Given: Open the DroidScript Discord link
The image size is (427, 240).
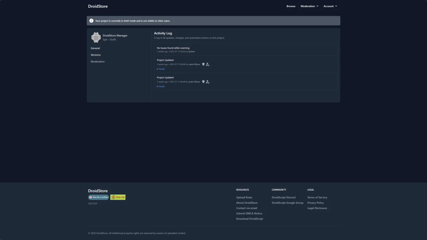Looking at the screenshot, I should click(284, 197).
